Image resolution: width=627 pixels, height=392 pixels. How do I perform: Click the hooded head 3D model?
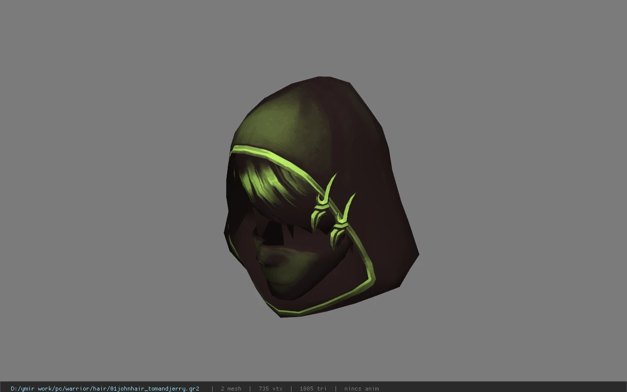click(321, 196)
